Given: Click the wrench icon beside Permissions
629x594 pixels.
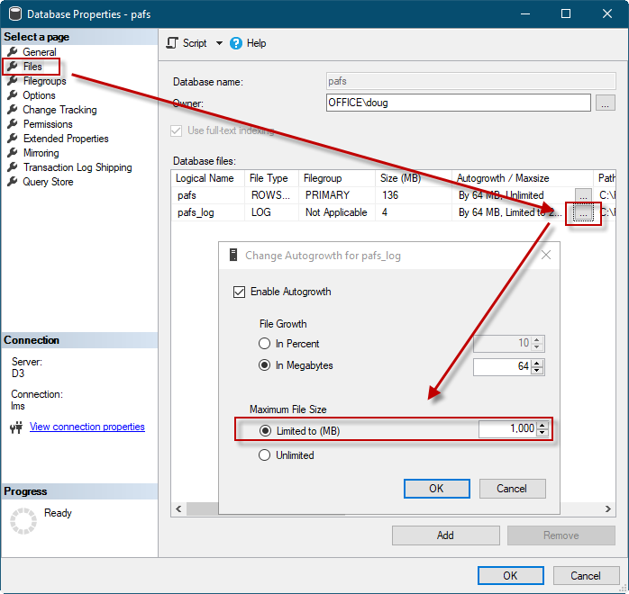Looking at the screenshot, I should pos(13,124).
